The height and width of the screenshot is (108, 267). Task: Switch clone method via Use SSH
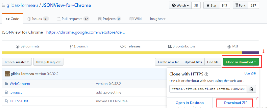(250, 73)
